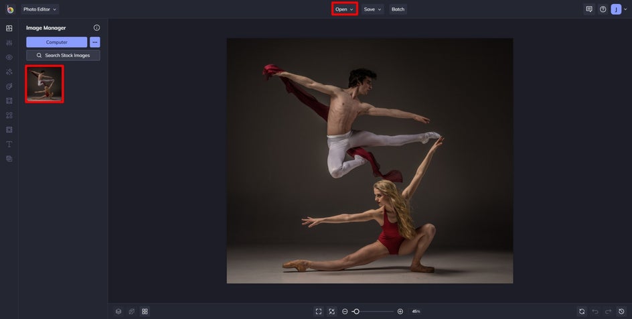Open more upload sources ellipsis button
The width and height of the screenshot is (632, 319).
coord(94,42)
